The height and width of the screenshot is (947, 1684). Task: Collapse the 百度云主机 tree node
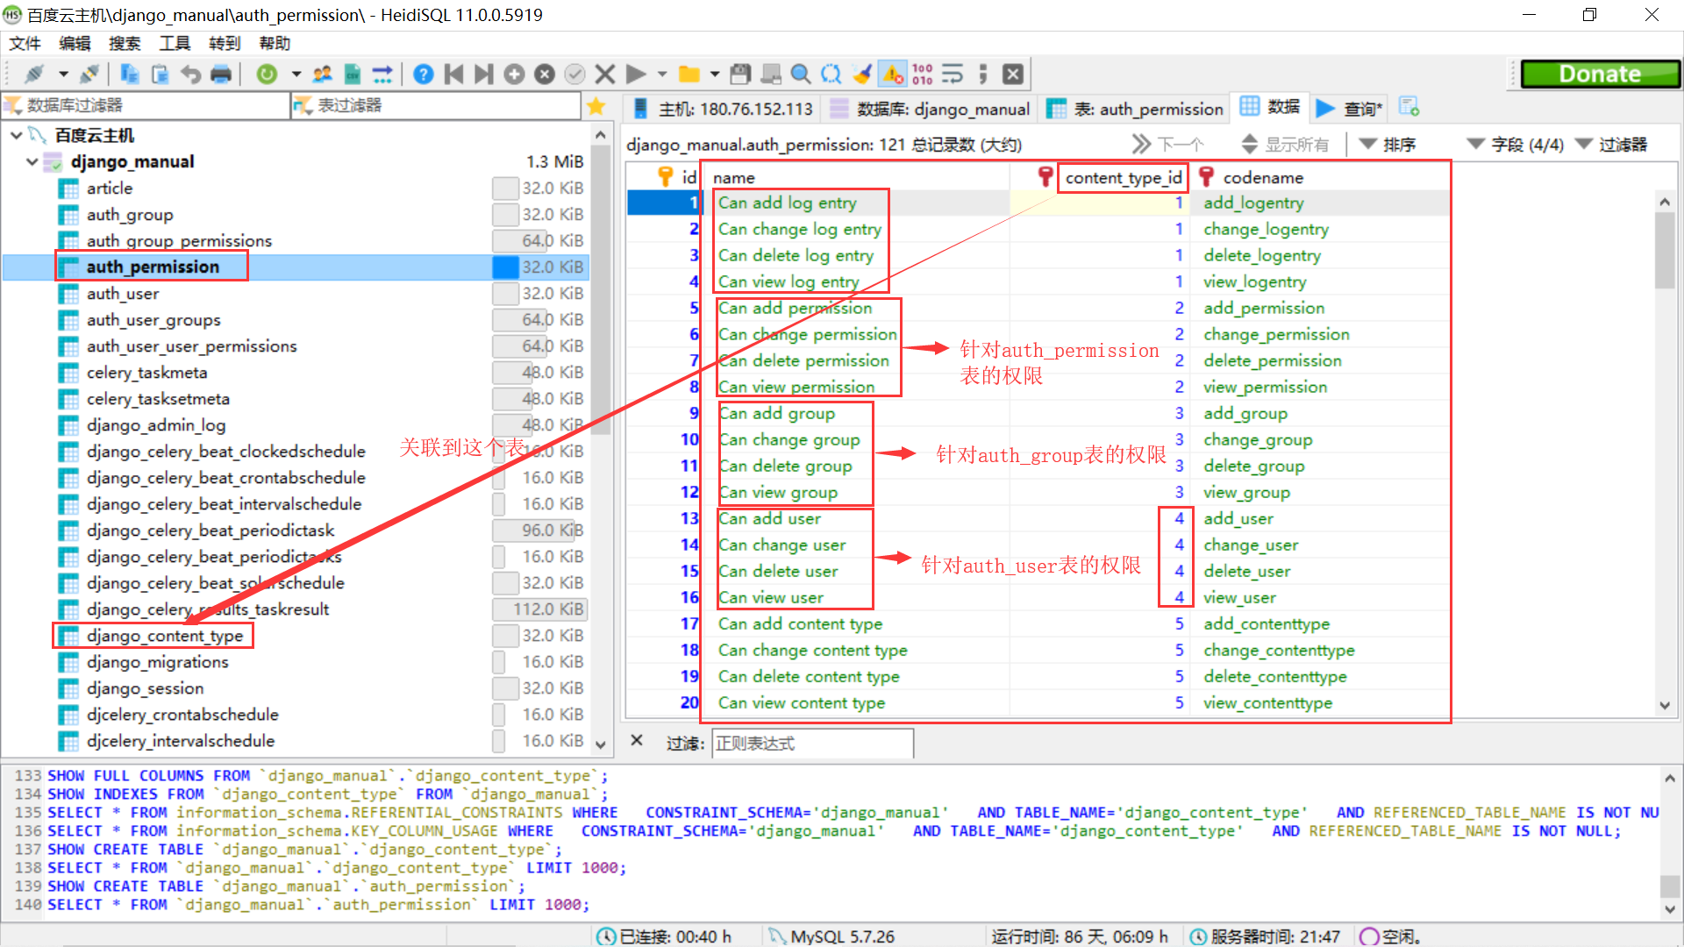(16, 135)
